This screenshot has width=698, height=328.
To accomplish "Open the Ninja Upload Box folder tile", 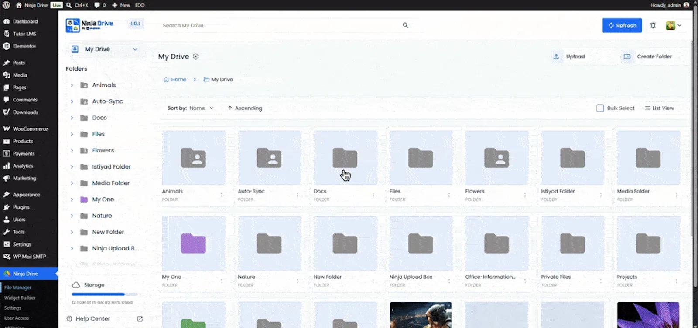I will tap(421, 243).
